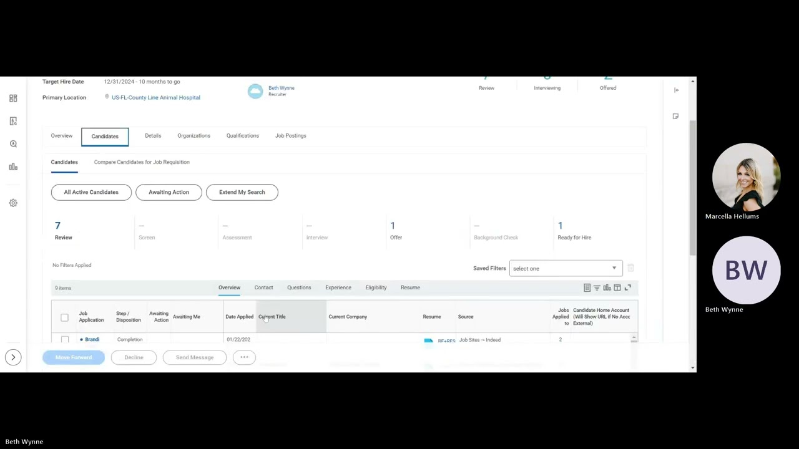The height and width of the screenshot is (449, 799).
Task: Switch grid to Questions view
Action: point(299,287)
